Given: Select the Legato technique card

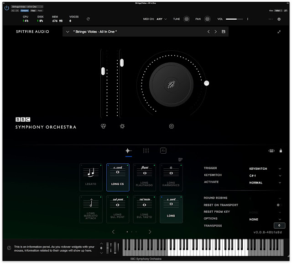Looking at the screenshot, I should [x=91, y=178].
